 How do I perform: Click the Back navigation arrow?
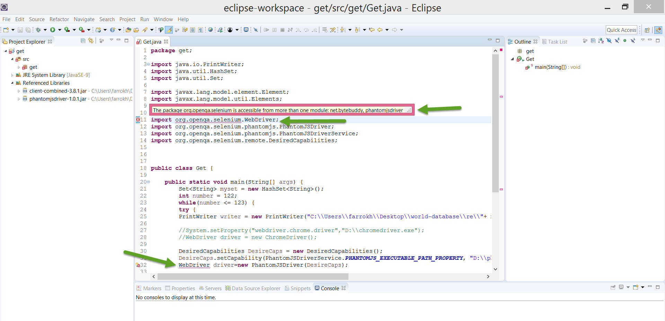click(x=380, y=30)
